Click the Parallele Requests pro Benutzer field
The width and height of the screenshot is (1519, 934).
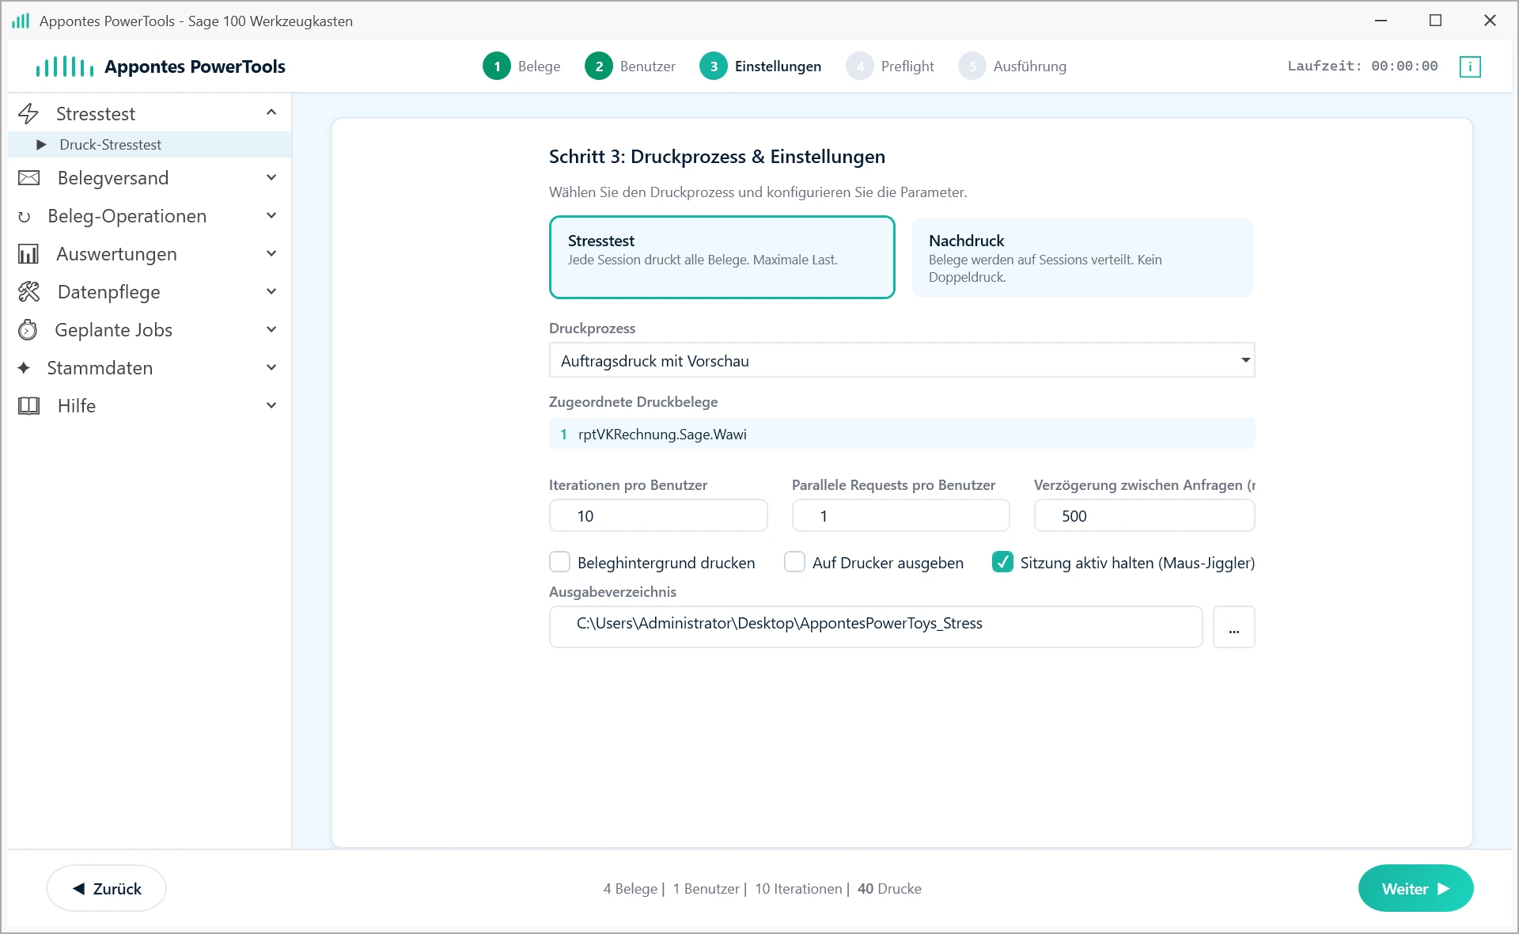pyautogui.click(x=900, y=515)
